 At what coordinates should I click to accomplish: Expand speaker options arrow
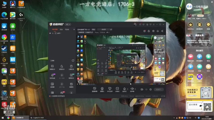point(135,89)
